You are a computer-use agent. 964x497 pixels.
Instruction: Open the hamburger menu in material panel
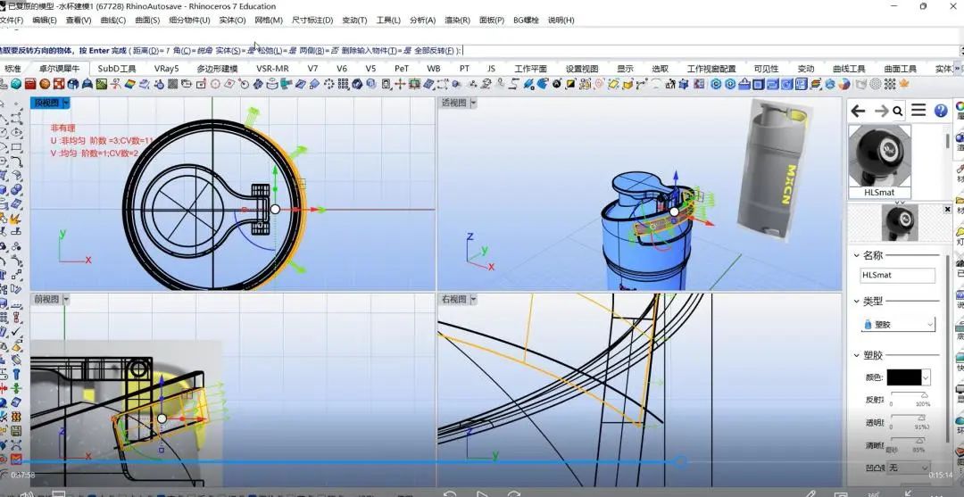918,110
